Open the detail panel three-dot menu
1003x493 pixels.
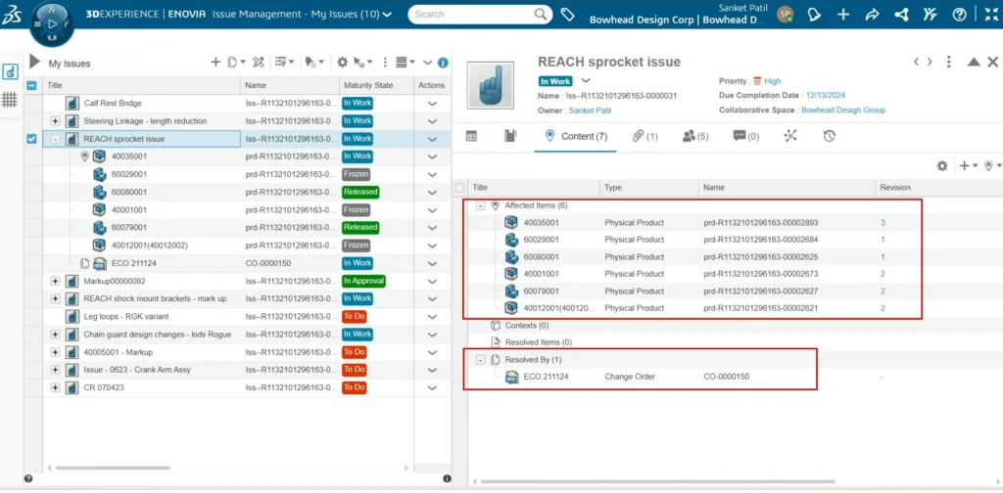coord(949,62)
